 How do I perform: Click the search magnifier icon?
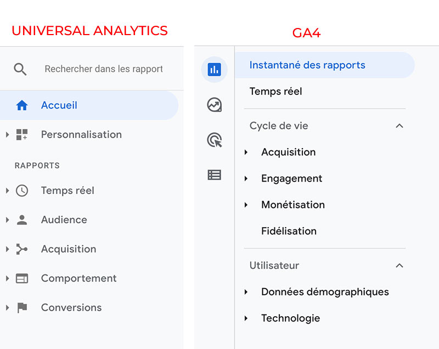20,69
